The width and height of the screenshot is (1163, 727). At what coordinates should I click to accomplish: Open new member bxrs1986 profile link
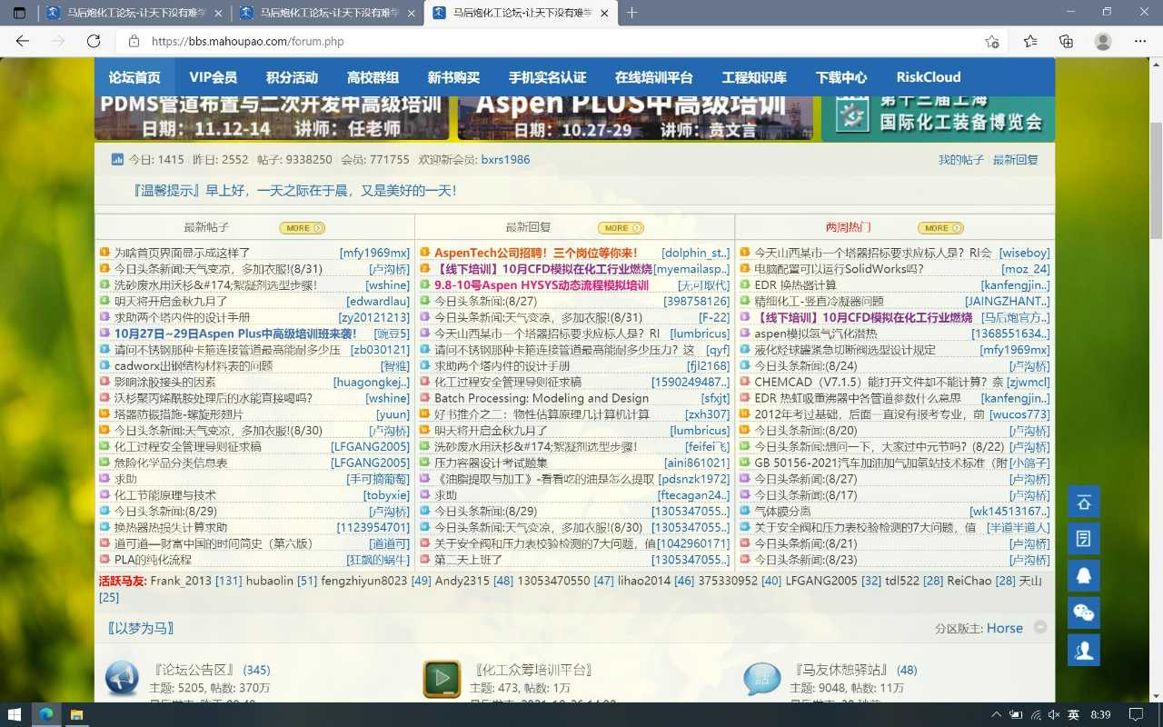click(505, 160)
